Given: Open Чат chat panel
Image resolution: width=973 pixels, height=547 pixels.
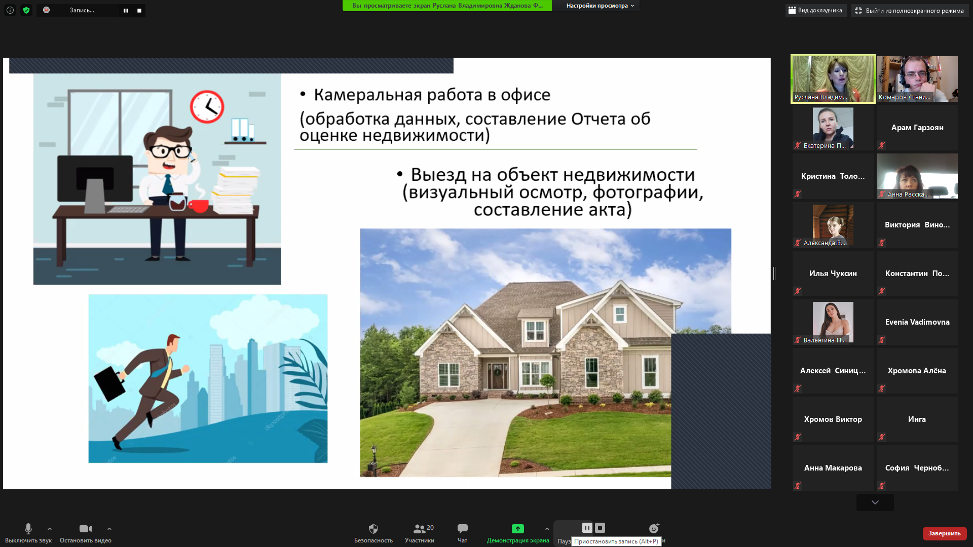Looking at the screenshot, I should click(462, 533).
